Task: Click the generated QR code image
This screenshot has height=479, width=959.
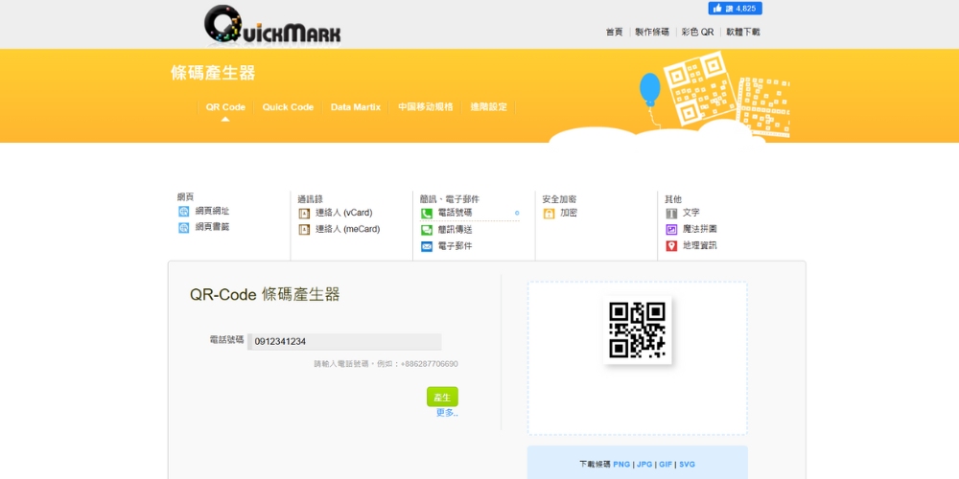Action: 638,330
